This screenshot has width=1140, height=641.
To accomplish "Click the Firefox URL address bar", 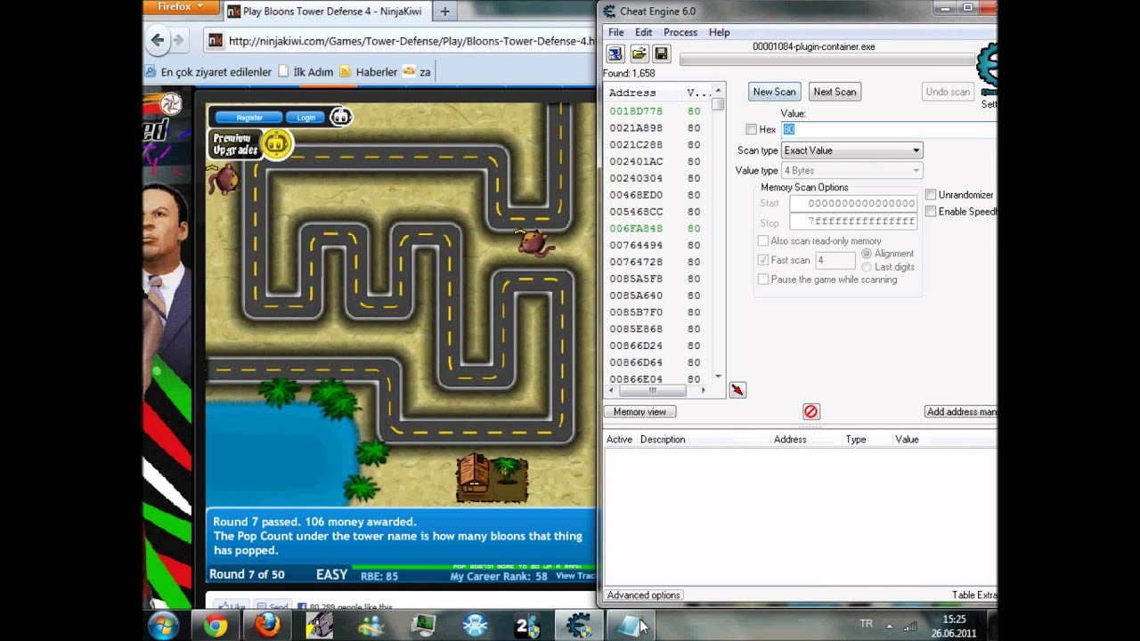I will pyautogui.click(x=398, y=40).
